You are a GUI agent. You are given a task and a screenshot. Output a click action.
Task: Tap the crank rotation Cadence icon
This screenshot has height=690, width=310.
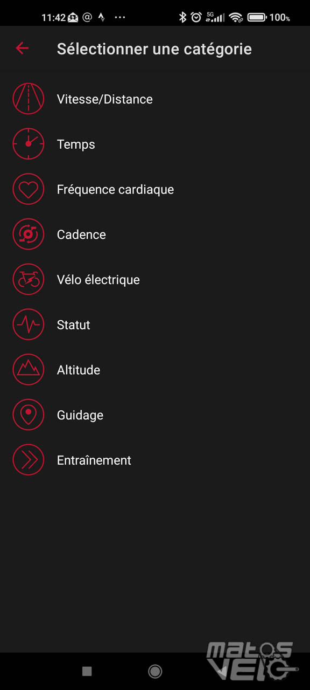[29, 234]
